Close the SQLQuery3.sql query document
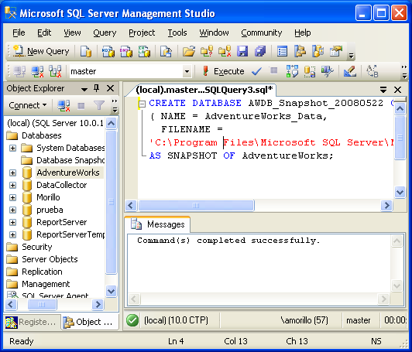 pos(397,90)
